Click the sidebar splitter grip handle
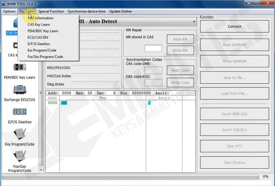Screen dimensions: 275x186 coord(41,93)
